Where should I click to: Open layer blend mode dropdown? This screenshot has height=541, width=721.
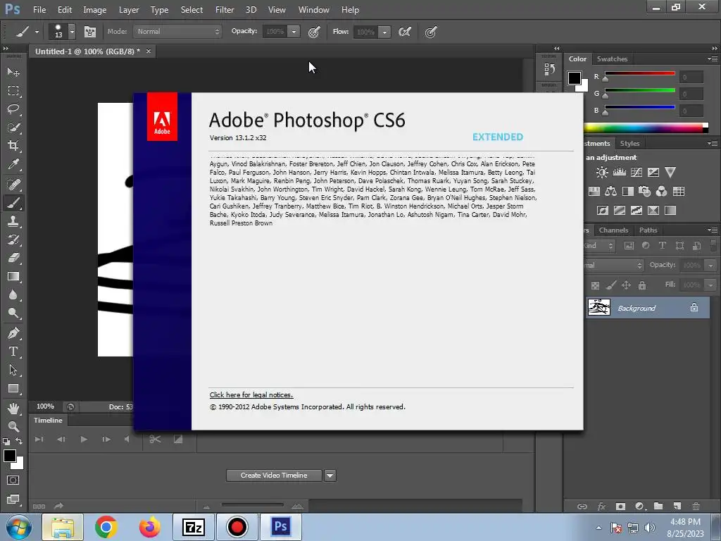tap(613, 266)
